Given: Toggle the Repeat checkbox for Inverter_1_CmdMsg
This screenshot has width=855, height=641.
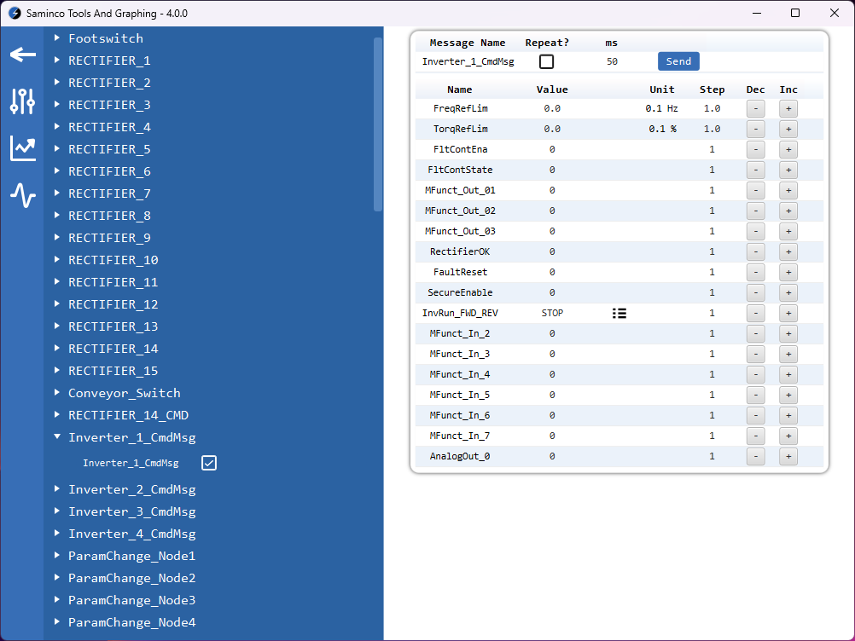Looking at the screenshot, I should (546, 61).
